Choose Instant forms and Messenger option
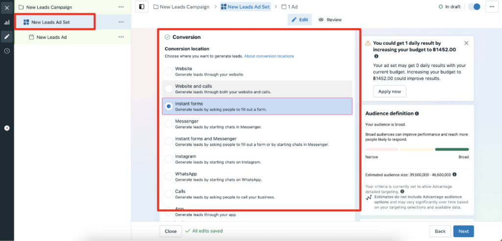 (257, 141)
